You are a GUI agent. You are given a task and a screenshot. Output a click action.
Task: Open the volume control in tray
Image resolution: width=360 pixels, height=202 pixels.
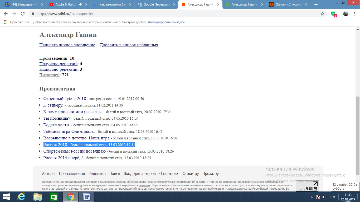pos(324,197)
